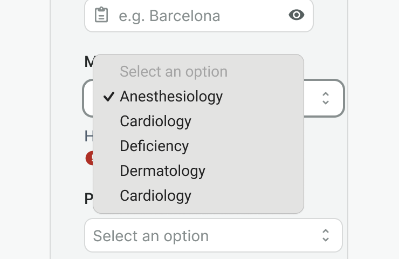Open the bottom "Select an option" dropdown

coord(213,235)
